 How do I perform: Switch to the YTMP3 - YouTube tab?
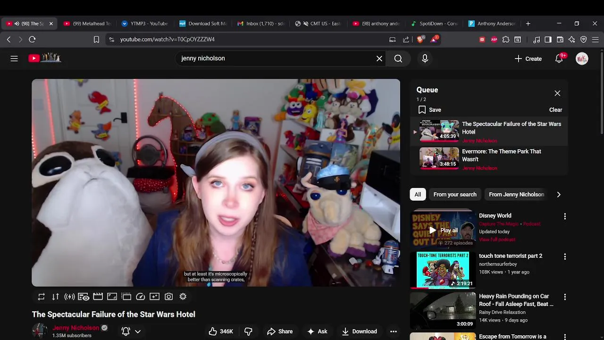(x=145, y=24)
